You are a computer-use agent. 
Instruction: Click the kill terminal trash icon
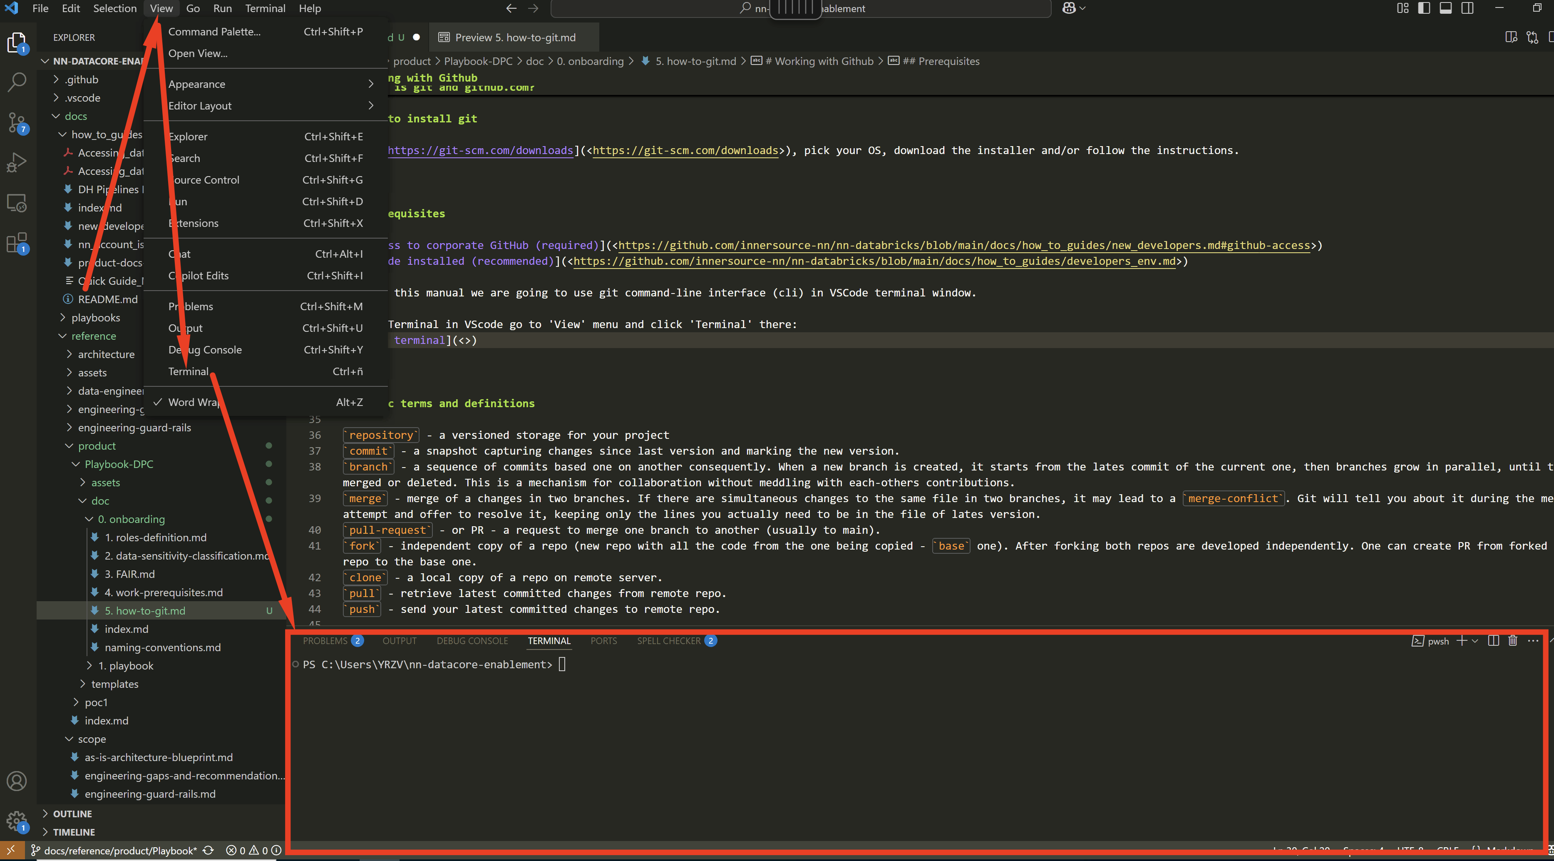(x=1512, y=641)
